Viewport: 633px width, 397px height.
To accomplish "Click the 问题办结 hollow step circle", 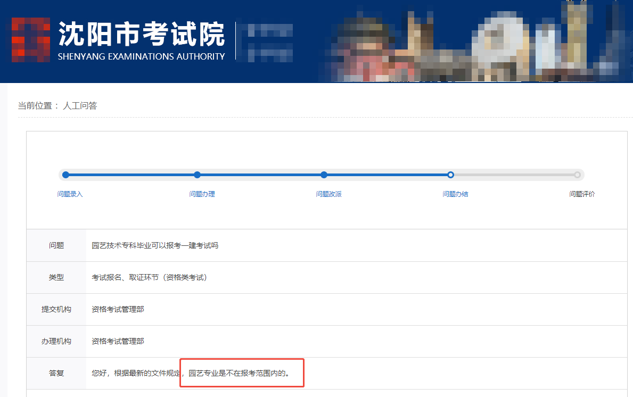I will (x=450, y=175).
